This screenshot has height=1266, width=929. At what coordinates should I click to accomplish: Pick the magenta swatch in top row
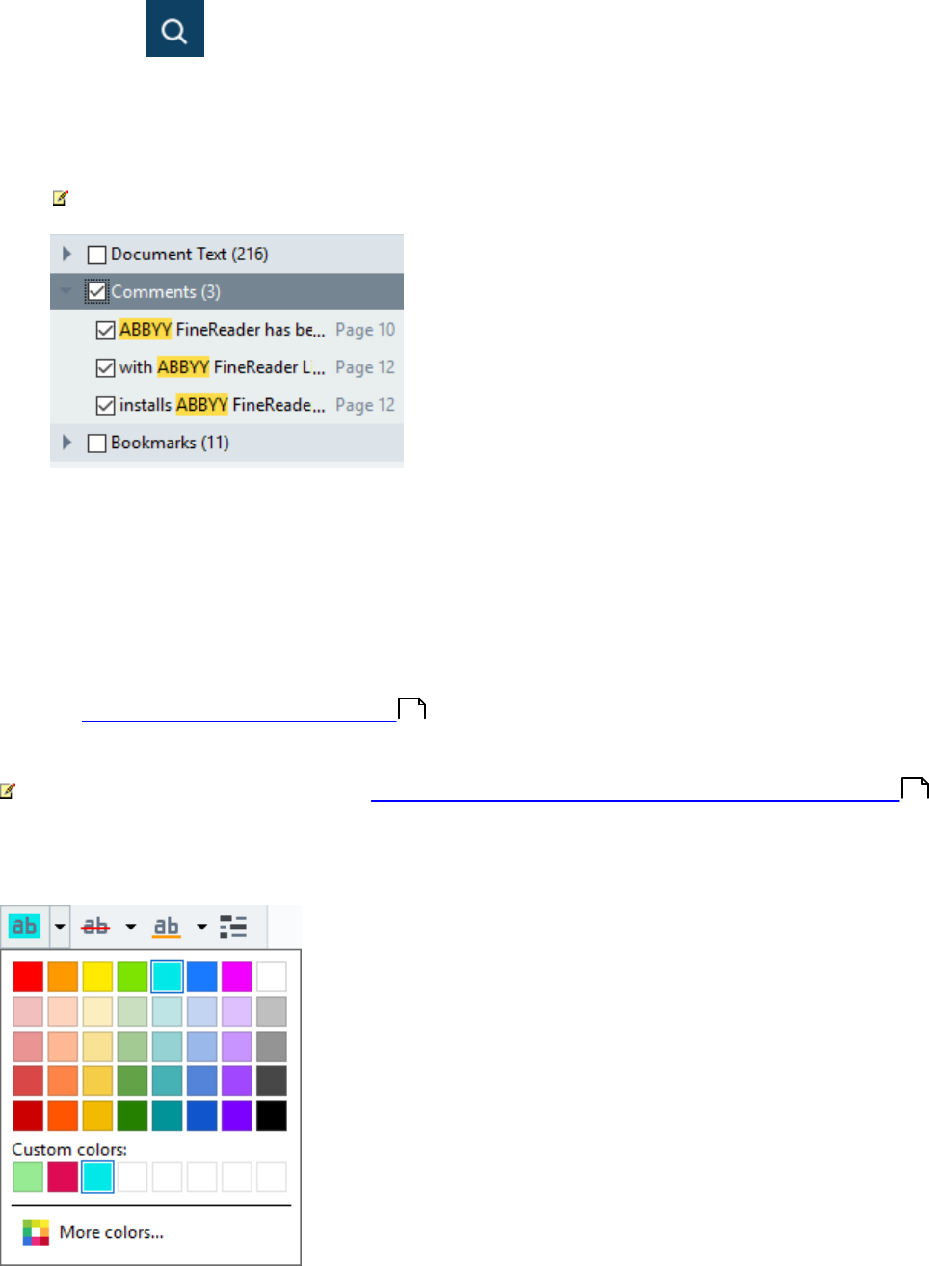(236, 977)
